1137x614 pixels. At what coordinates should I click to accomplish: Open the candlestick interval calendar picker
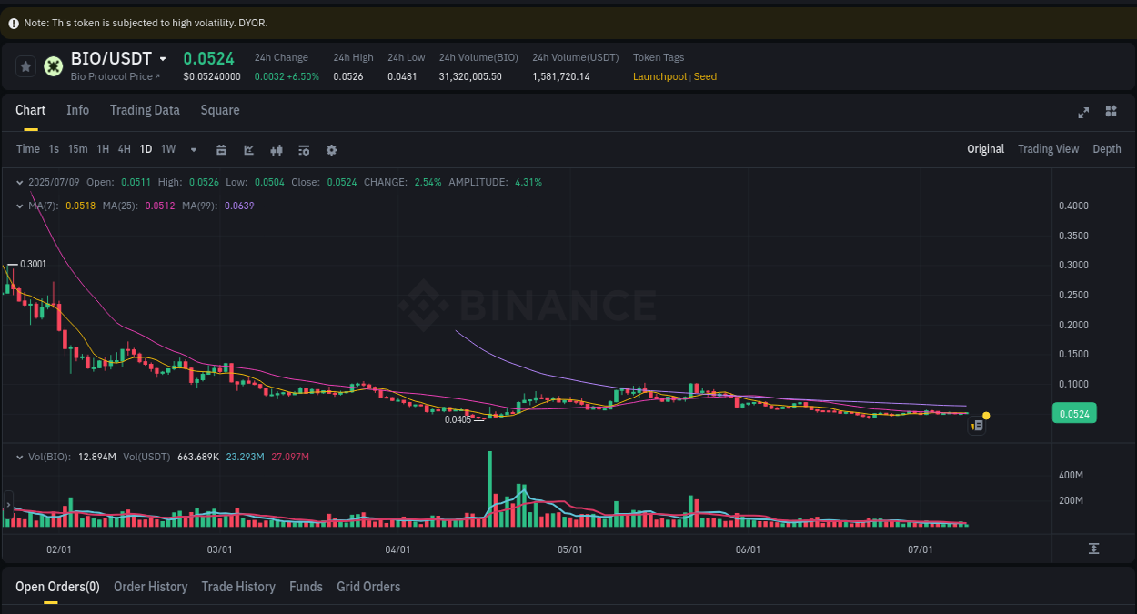[221, 149]
